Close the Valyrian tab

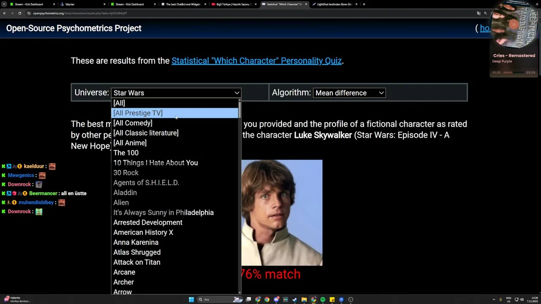point(104,4)
